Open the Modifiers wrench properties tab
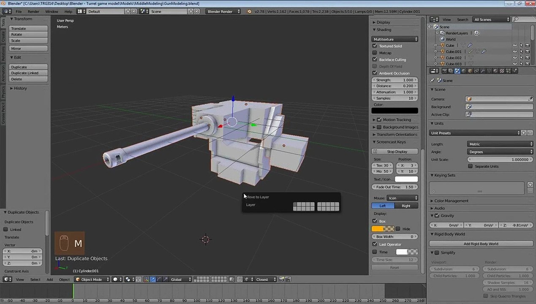This screenshot has height=304, width=536. click(483, 71)
